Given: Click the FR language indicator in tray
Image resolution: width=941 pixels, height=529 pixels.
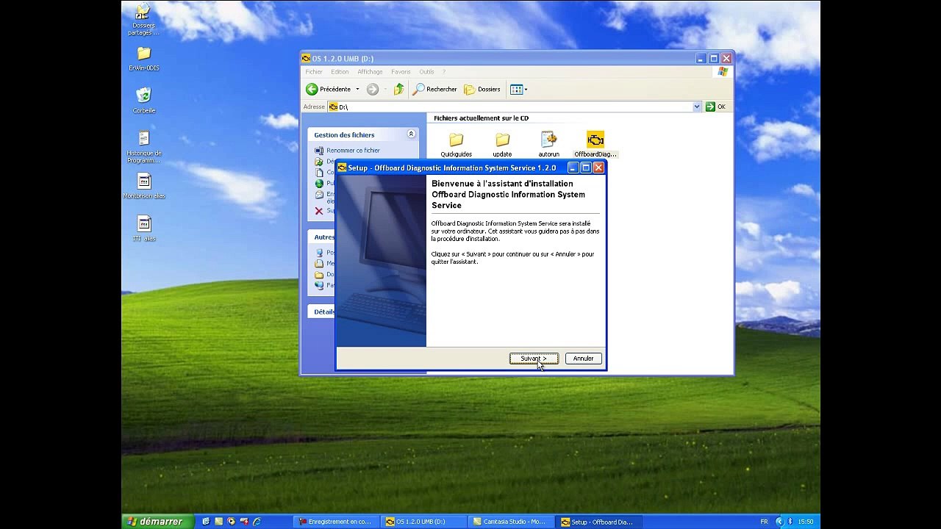Looking at the screenshot, I should tap(764, 522).
